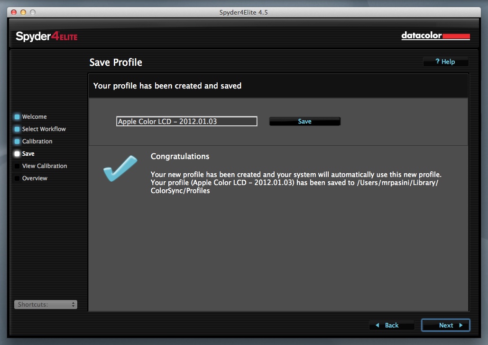Go back using the Back button
The width and height of the screenshot is (488, 345).
pyautogui.click(x=391, y=325)
